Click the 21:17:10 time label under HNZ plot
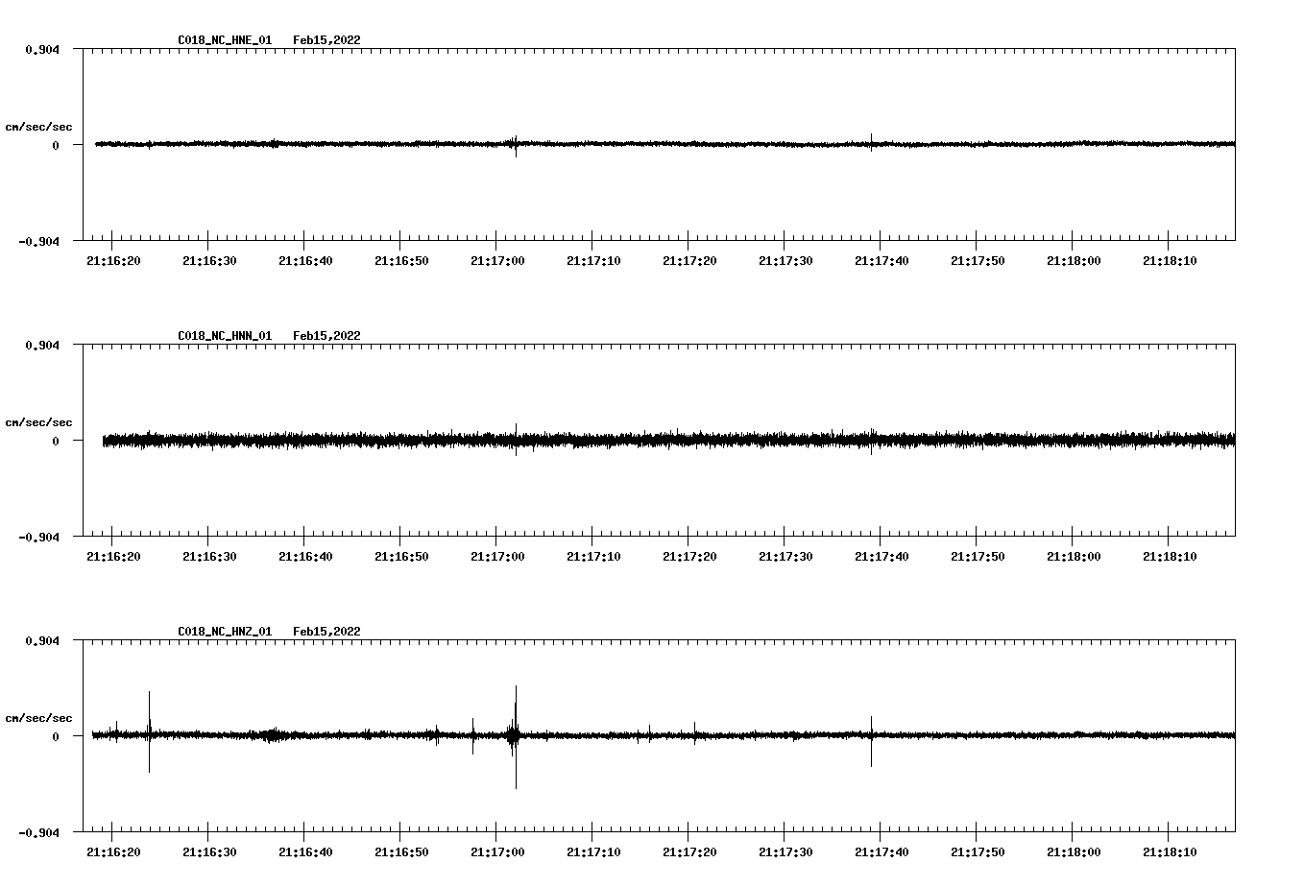Image resolution: width=1304 pixels, height=887 pixels. point(593,852)
